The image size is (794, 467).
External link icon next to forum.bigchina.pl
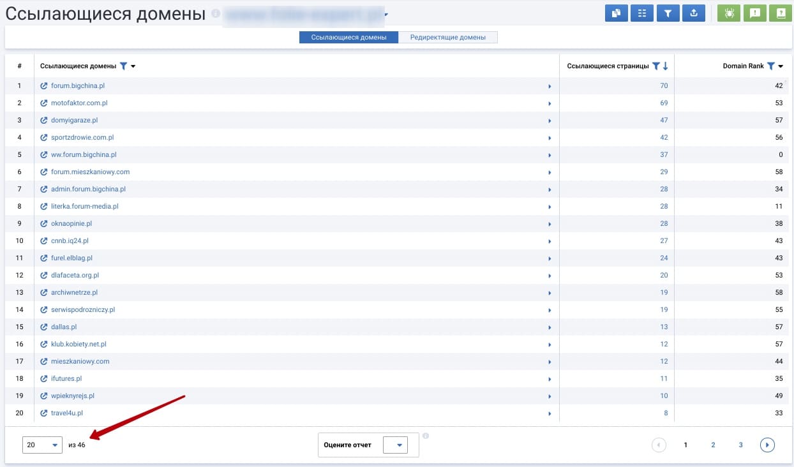[44, 85]
